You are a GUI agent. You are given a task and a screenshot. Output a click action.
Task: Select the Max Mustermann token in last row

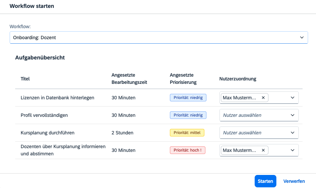coord(240,150)
